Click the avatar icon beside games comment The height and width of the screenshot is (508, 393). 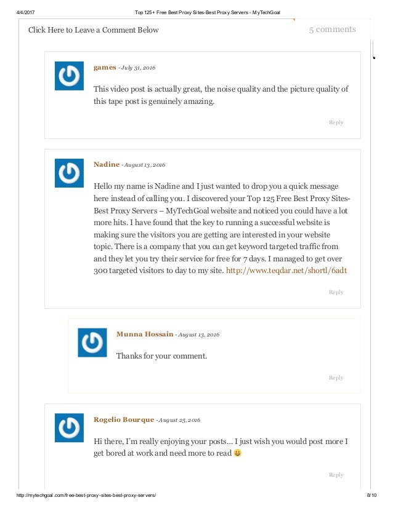point(69,76)
